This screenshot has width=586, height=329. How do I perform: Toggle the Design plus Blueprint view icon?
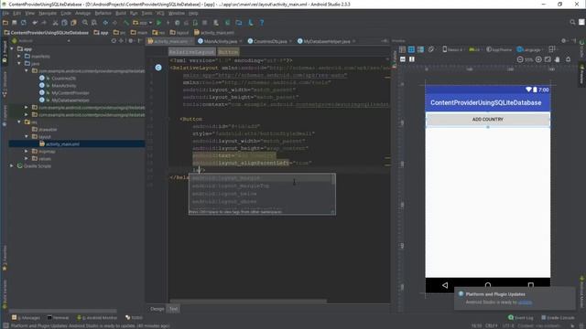point(421,49)
